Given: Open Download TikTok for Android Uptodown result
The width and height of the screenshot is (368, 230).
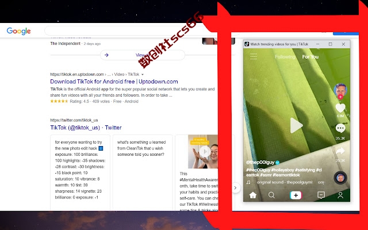Looking at the screenshot, I should point(114,82).
